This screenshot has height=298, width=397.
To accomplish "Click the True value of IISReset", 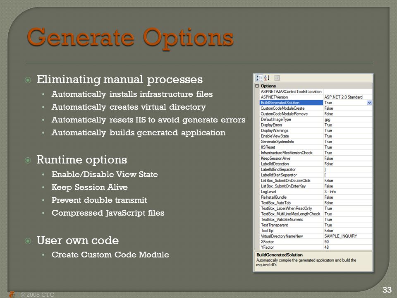I will point(328,147).
